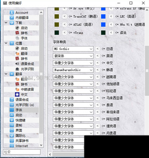Open the 语音合成 music note icon
Image resolution: width=149 pixels, height=158 pixels.
click(x=12, y=99)
